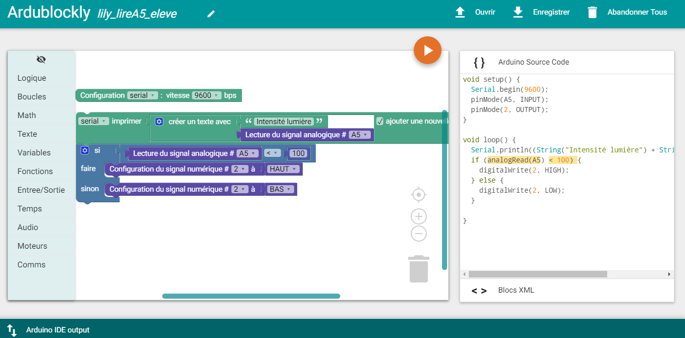Open the Arduino IDE output panel

[x=58, y=330]
